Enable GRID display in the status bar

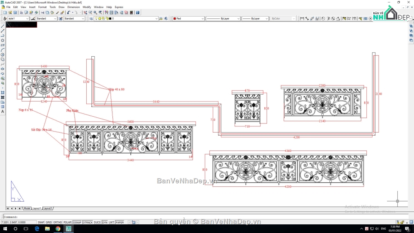tap(49, 222)
